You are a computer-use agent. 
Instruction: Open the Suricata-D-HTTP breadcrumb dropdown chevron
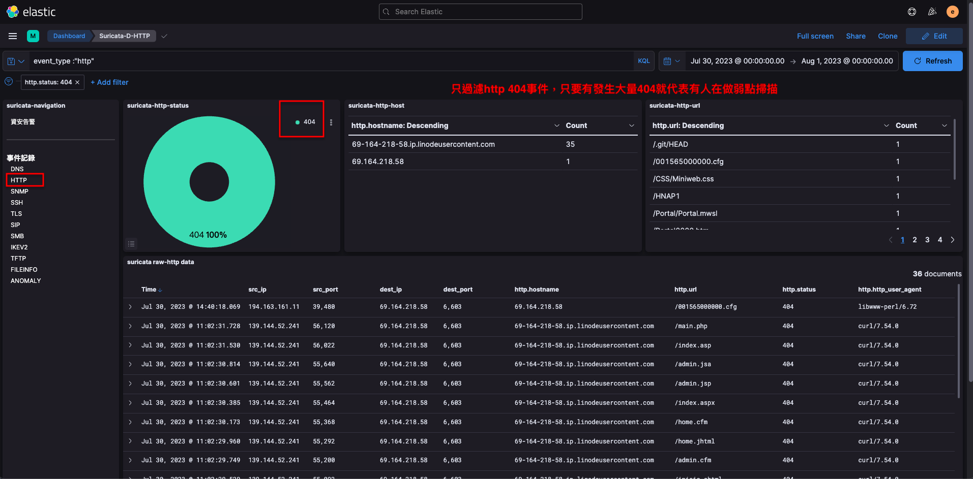[164, 36]
